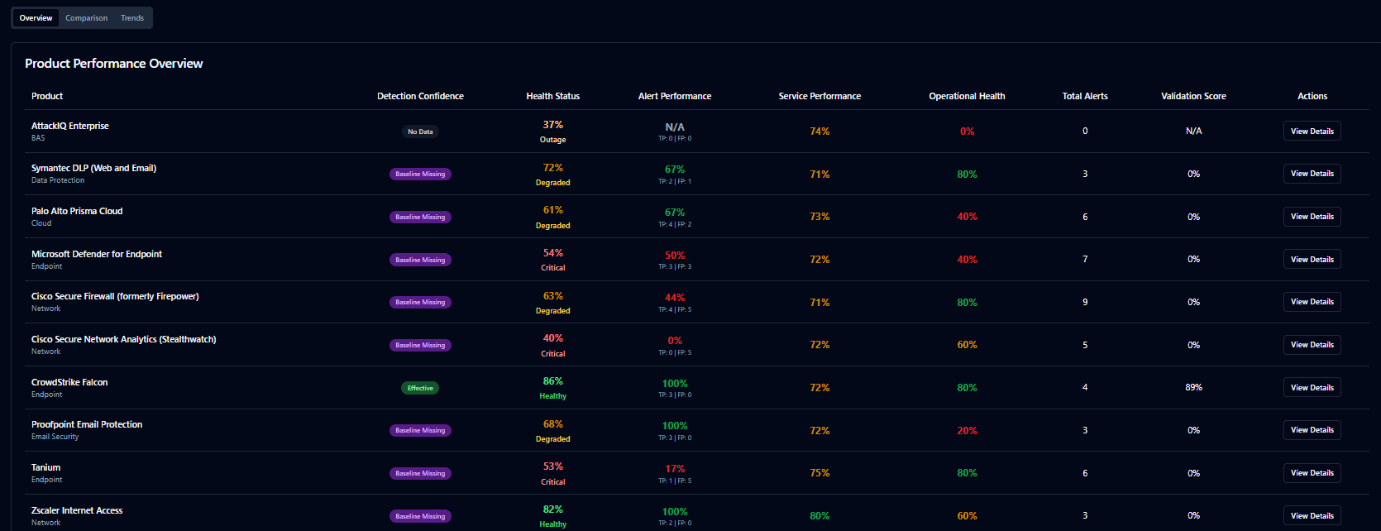Click the Product column header

coord(47,96)
